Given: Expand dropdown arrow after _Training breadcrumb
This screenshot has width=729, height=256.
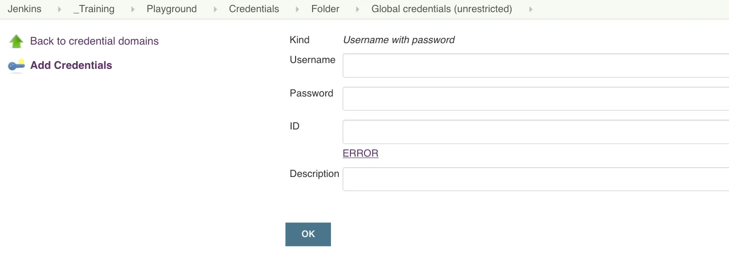Looking at the screenshot, I should click(133, 9).
